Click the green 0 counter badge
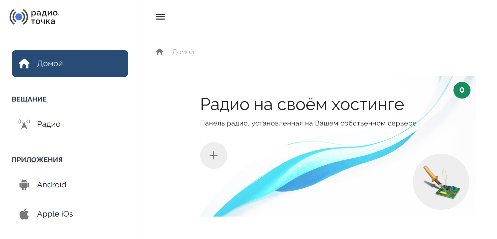Screen dimensions: 497x239 (x=462, y=90)
